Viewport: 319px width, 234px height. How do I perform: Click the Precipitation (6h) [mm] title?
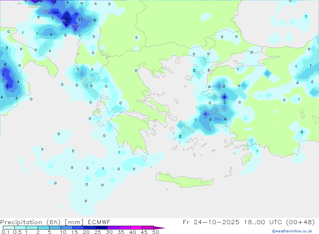click(42, 222)
